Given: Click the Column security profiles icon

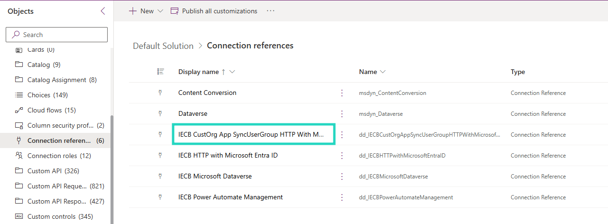Looking at the screenshot, I should pyautogui.click(x=19, y=125).
